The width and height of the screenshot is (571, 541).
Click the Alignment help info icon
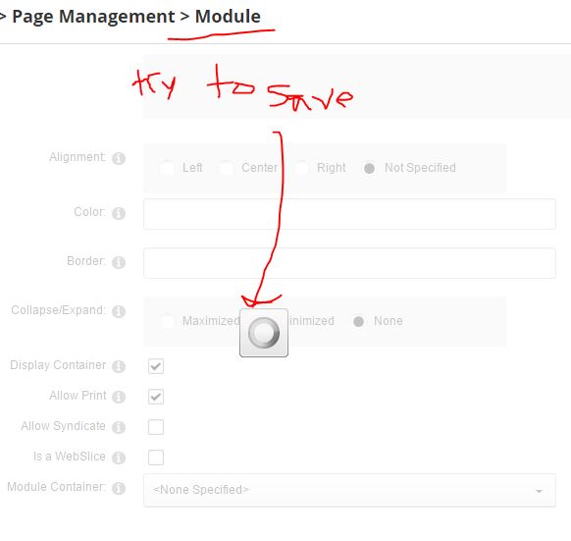119,159
